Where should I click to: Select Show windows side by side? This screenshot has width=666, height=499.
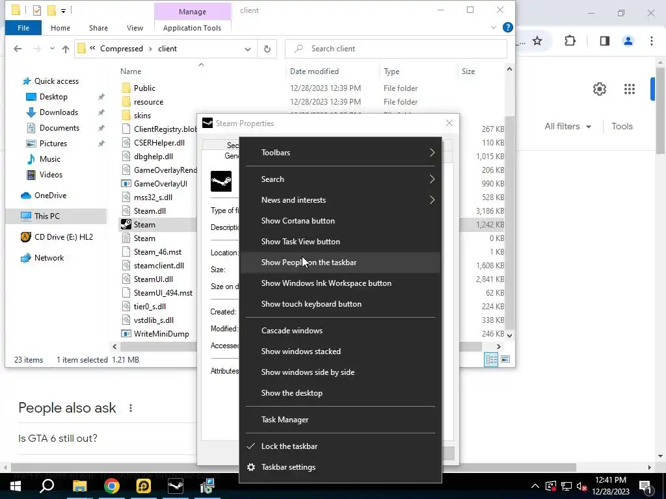(340, 372)
